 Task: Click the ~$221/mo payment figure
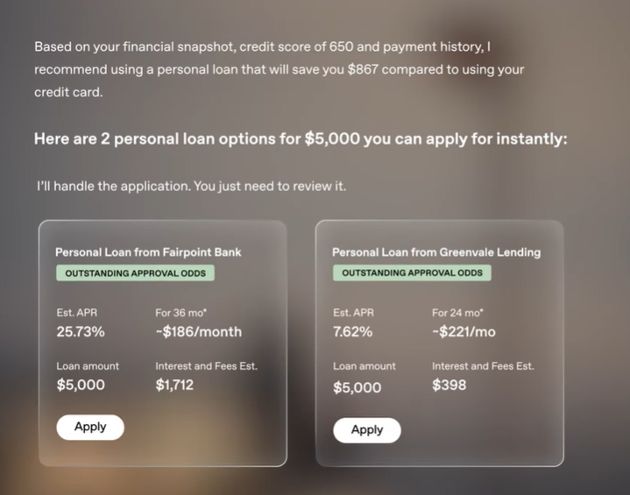coord(464,332)
